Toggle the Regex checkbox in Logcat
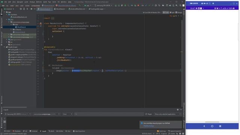Viewport: 240px width, 135px height. pyautogui.click(x=146, y=114)
